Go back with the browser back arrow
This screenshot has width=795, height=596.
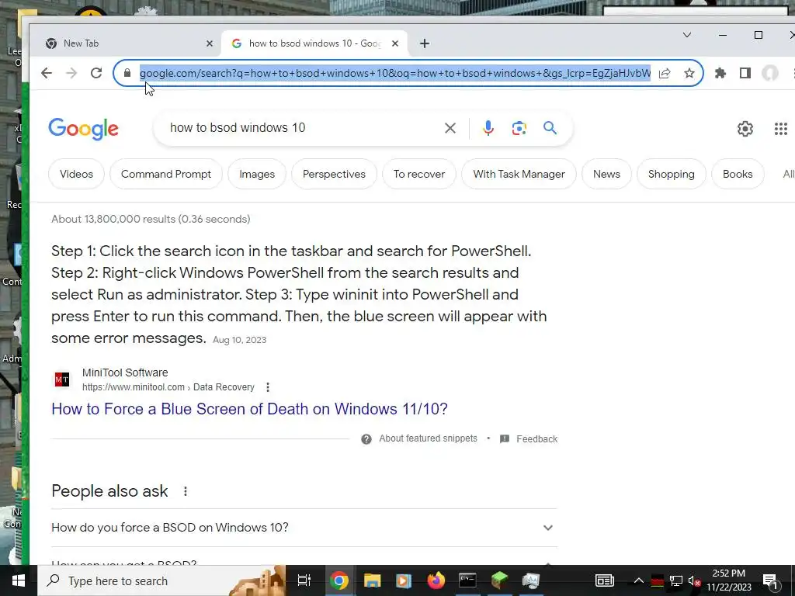point(47,73)
